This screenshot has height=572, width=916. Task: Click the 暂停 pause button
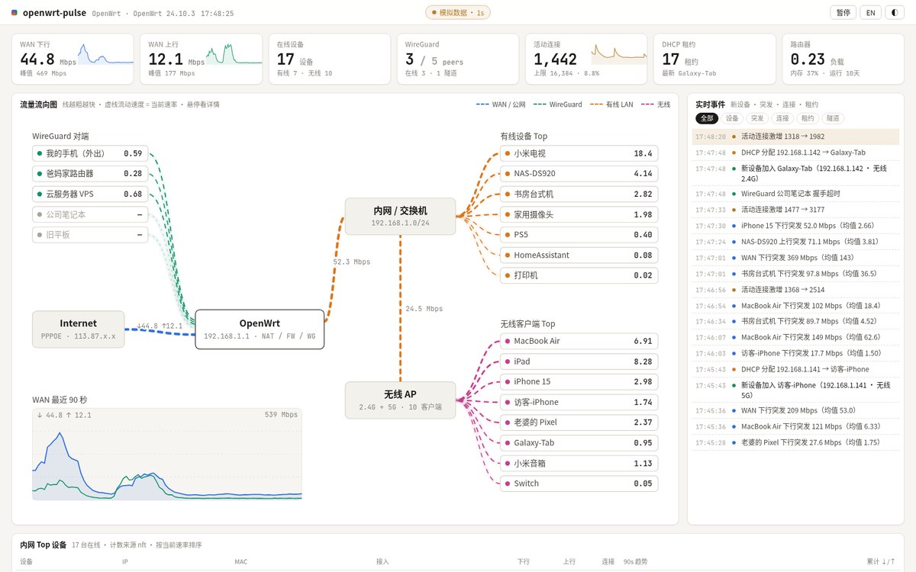point(843,13)
